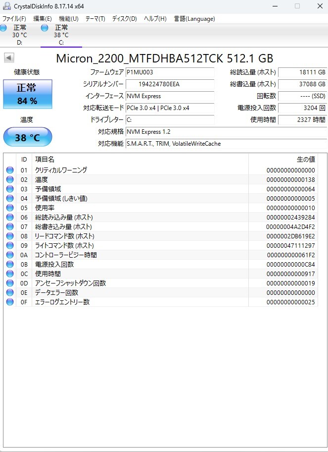Select raw value 00000000000025
328x452 pixels.
[290, 302]
